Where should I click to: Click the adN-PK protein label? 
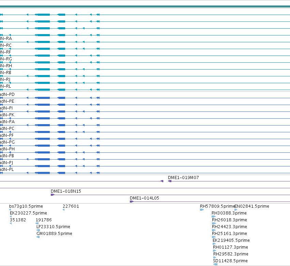[x=7, y=115]
